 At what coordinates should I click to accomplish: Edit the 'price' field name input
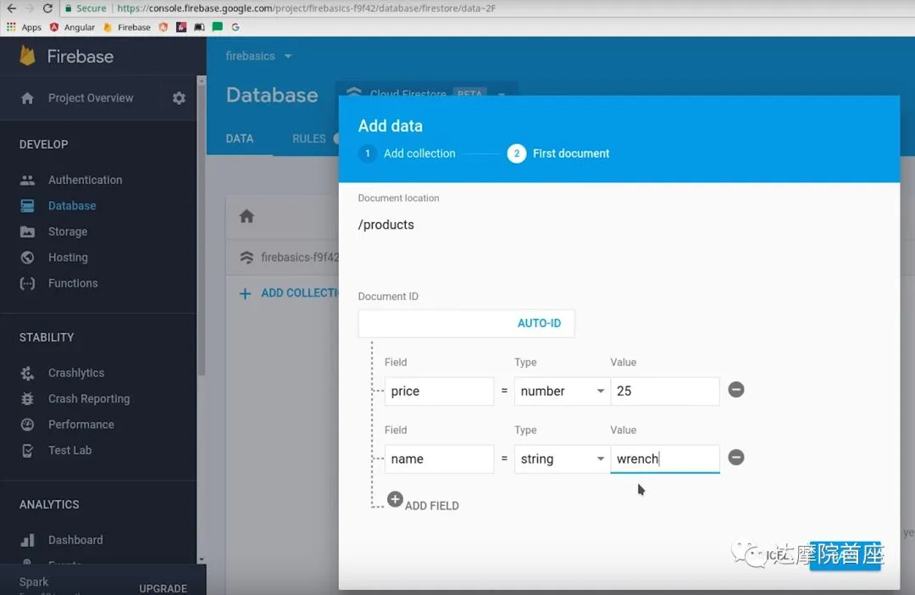[x=439, y=392]
